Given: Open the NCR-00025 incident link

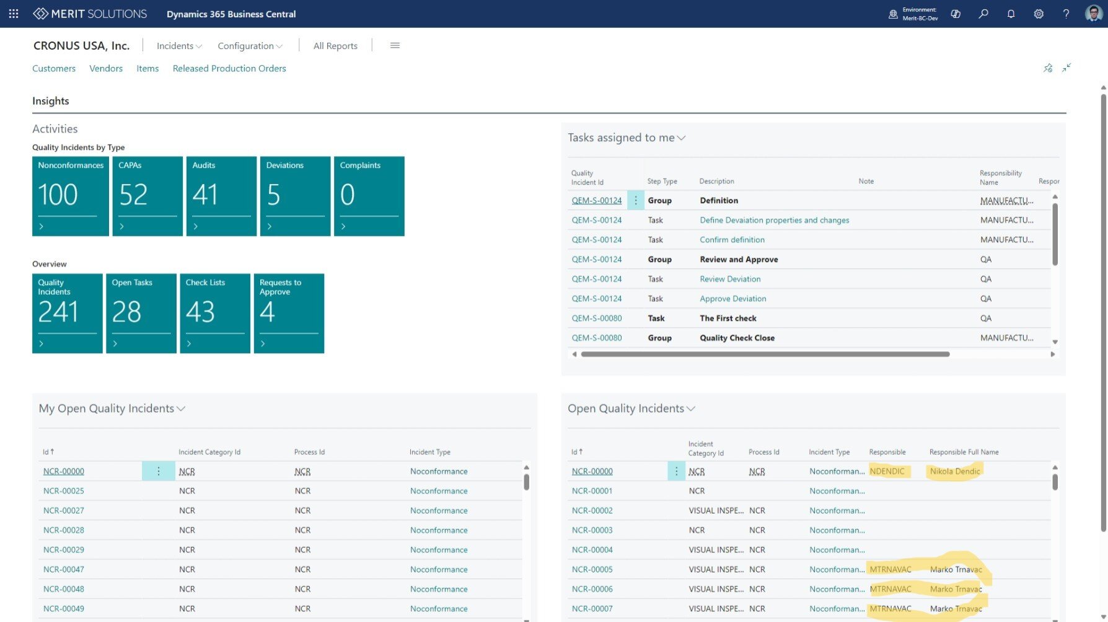Looking at the screenshot, I should (x=64, y=491).
